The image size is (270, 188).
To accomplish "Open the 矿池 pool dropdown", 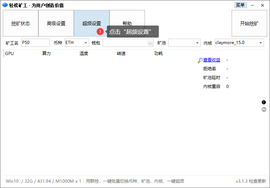I will coord(198,43).
